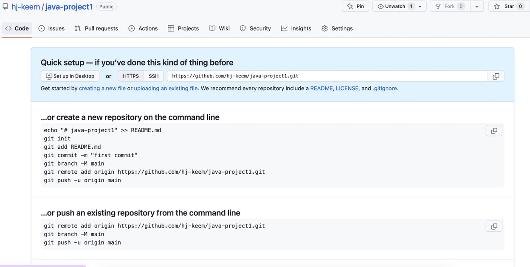Click the Issues circle icon
This screenshot has width=530, height=267.
coord(42,28)
